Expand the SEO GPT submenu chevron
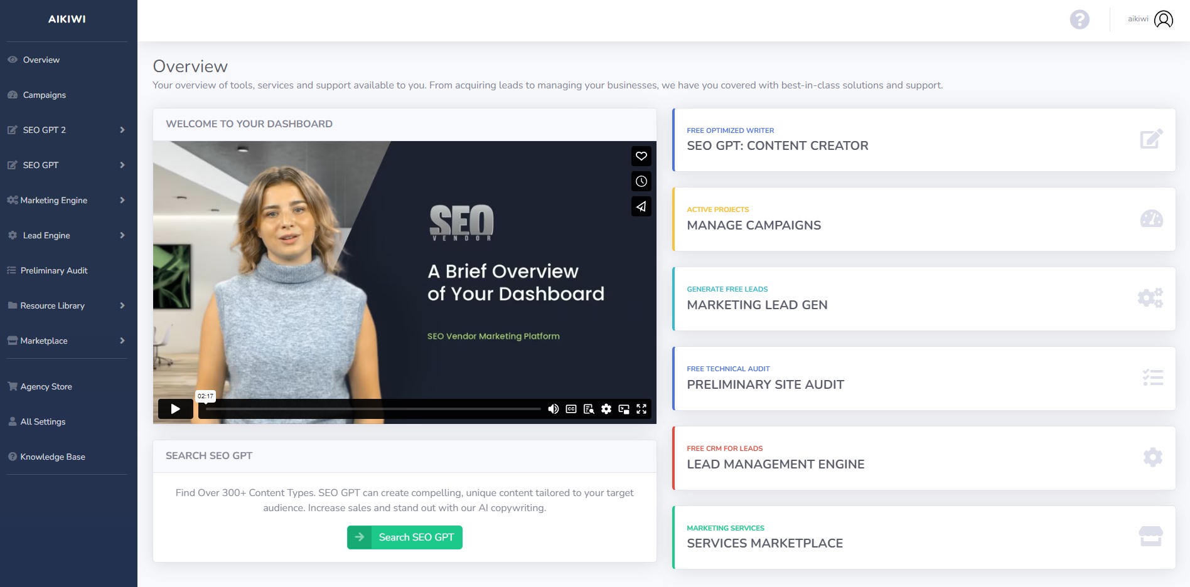Viewport: 1190px width, 587px height. click(x=122, y=165)
